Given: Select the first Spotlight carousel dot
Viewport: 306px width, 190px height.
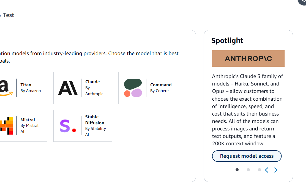Looking at the screenshot, I should (237, 170).
